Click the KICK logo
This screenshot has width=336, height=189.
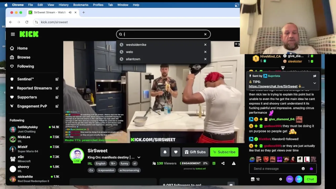coord(29,34)
